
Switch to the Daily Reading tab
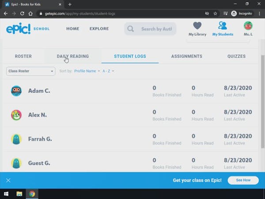[73, 56]
